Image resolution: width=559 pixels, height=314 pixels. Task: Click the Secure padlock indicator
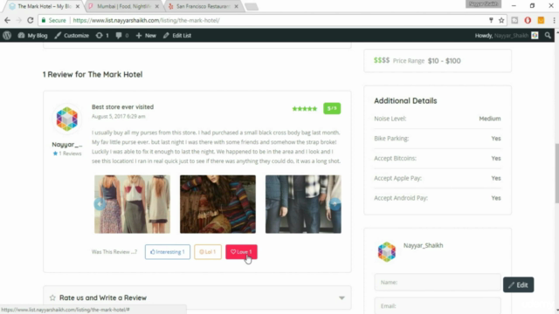pos(53,20)
